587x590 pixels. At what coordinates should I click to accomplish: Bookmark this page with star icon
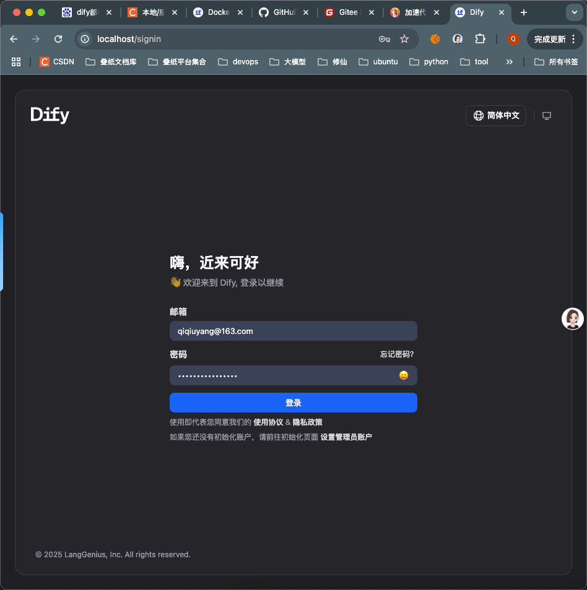pyautogui.click(x=404, y=39)
